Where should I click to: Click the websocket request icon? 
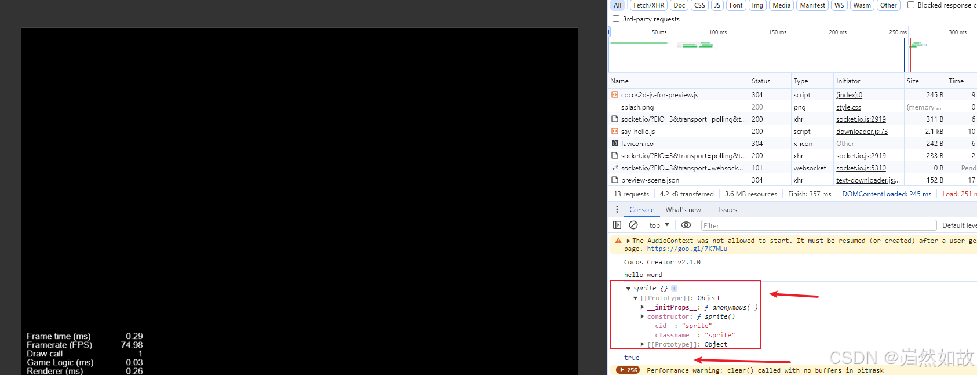[x=615, y=168]
